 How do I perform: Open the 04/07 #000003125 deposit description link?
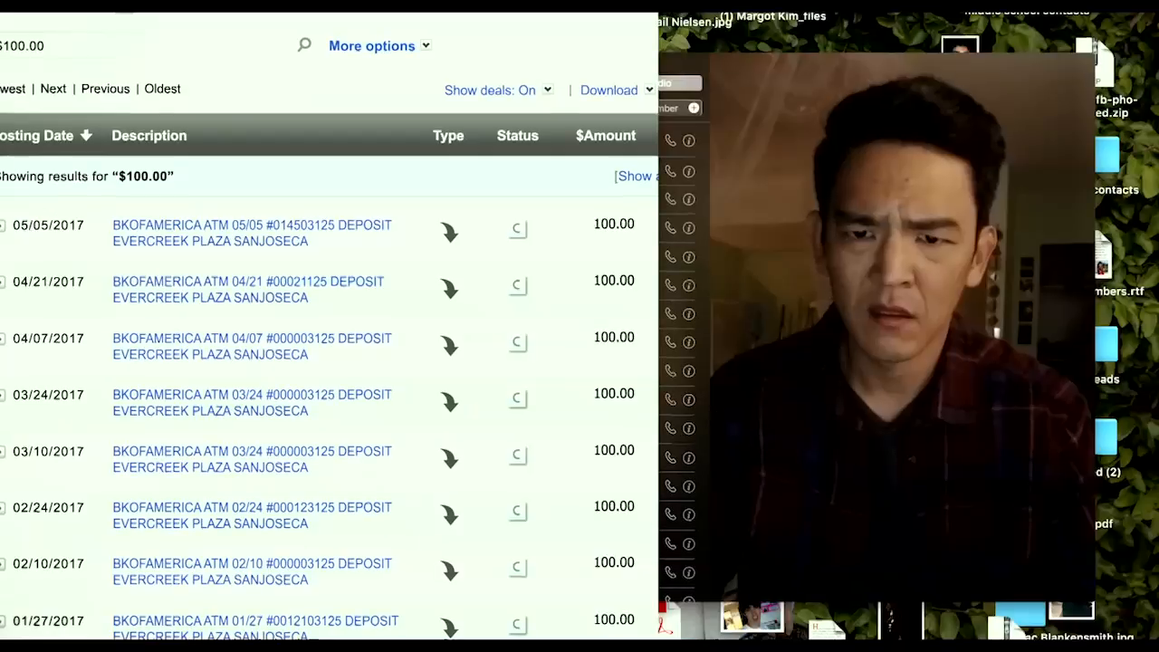click(x=252, y=346)
